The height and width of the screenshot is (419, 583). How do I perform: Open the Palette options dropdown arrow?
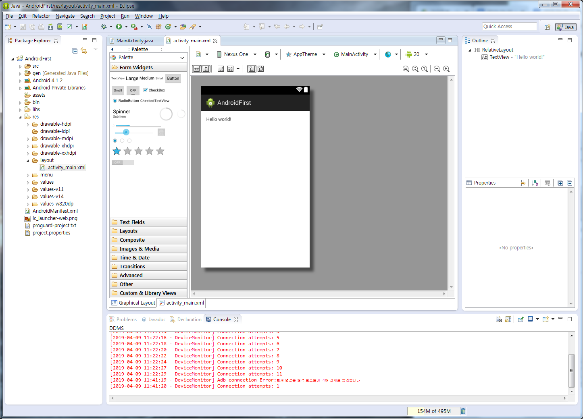[182, 58]
